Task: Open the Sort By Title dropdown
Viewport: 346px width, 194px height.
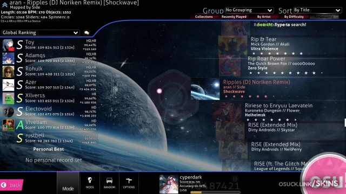Action: pyautogui.click(x=317, y=10)
